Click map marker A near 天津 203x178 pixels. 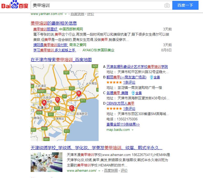(x=44, y=102)
